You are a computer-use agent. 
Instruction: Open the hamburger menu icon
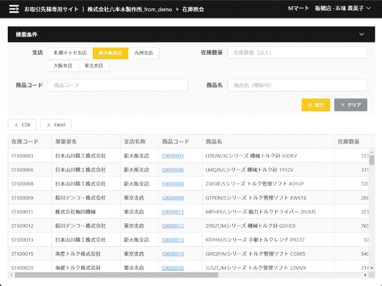pos(14,10)
